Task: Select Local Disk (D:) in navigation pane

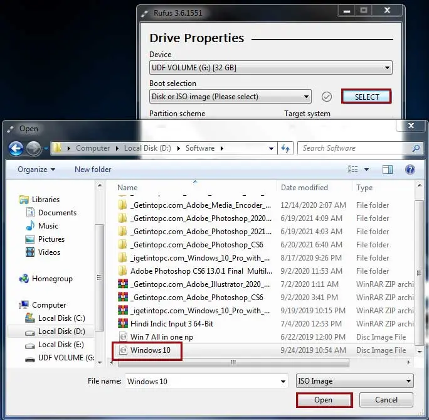Action: pyautogui.click(x=61, y=331)
